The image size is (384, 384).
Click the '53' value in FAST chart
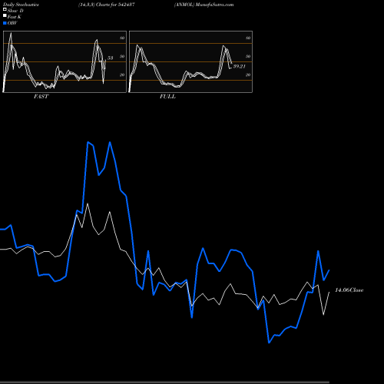click(x=110, y=58)
